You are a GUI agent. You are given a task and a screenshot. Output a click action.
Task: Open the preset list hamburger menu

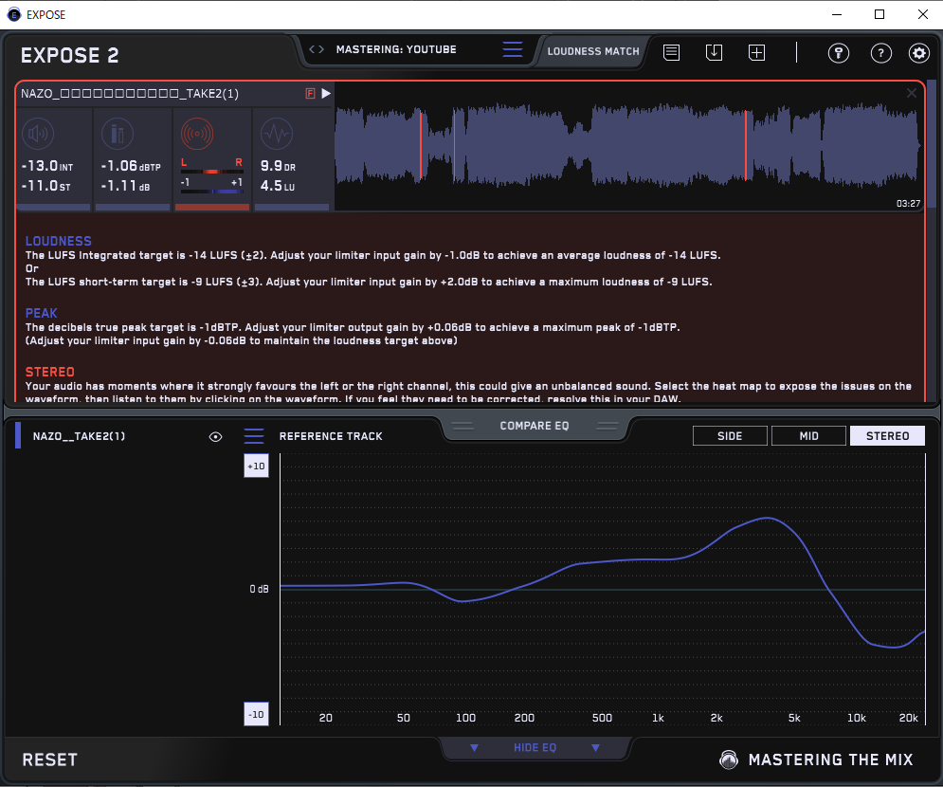click(513, 49)
